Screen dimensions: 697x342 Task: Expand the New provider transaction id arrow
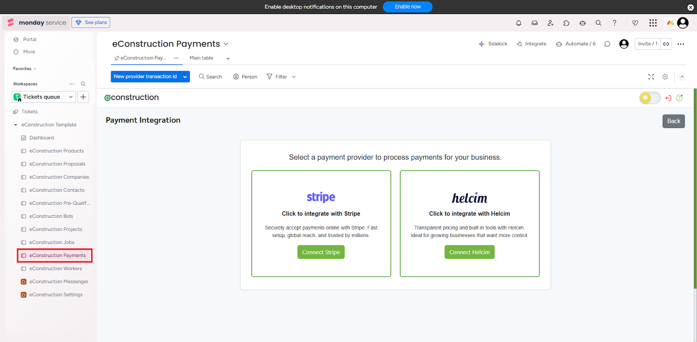coord(185,77)
